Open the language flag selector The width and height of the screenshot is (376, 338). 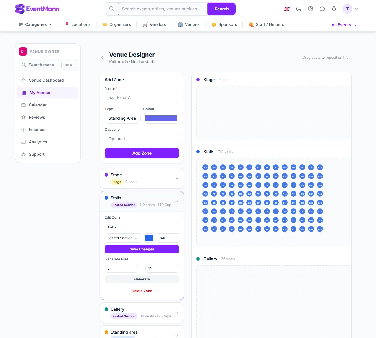pyautogui.click(x=287, y=9)
